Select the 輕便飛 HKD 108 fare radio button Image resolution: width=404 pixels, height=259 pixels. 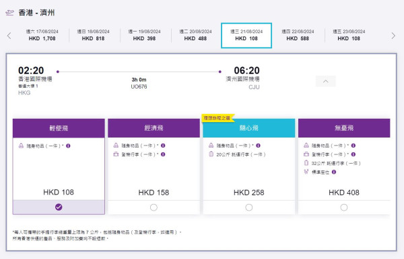click(59, 207)
